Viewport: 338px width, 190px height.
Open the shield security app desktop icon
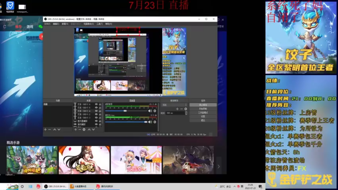click(10, 7)
